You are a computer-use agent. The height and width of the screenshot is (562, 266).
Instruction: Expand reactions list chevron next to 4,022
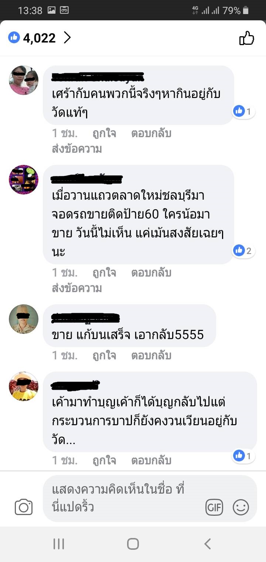click(67, 38)
